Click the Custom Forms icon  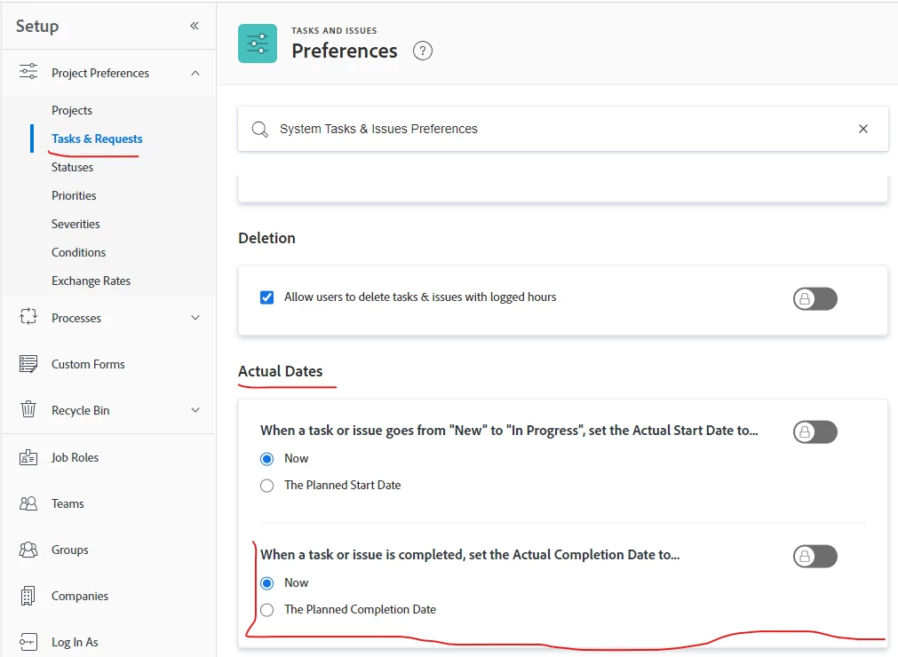28,364
